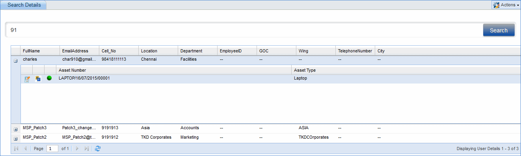Image resolution: width=521 pixels, height=156 pixels.
Task: Sort by the Department column header
Action: [x=198, y=51]
